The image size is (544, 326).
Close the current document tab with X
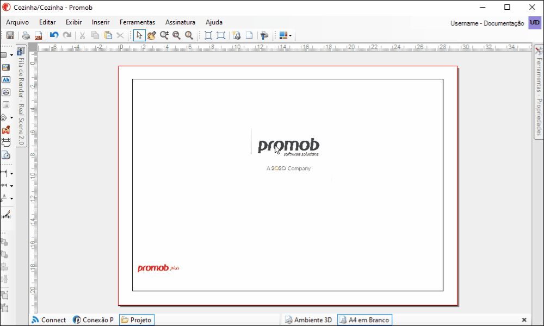pyautogui.click(x=524, y=320)
